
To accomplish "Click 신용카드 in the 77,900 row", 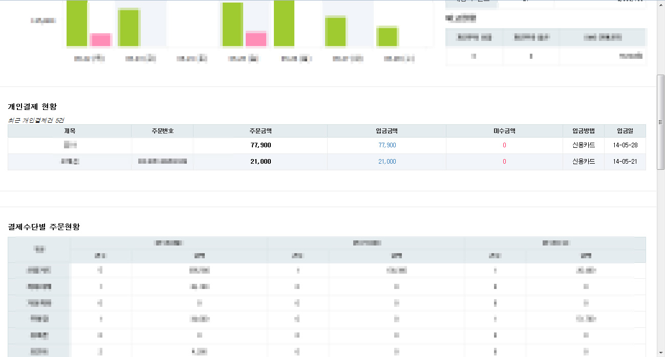I will coord(584,145).
